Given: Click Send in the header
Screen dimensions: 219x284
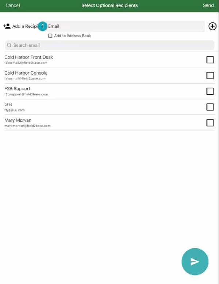Looking at the screenshot, I should click(x=208, y=5).
